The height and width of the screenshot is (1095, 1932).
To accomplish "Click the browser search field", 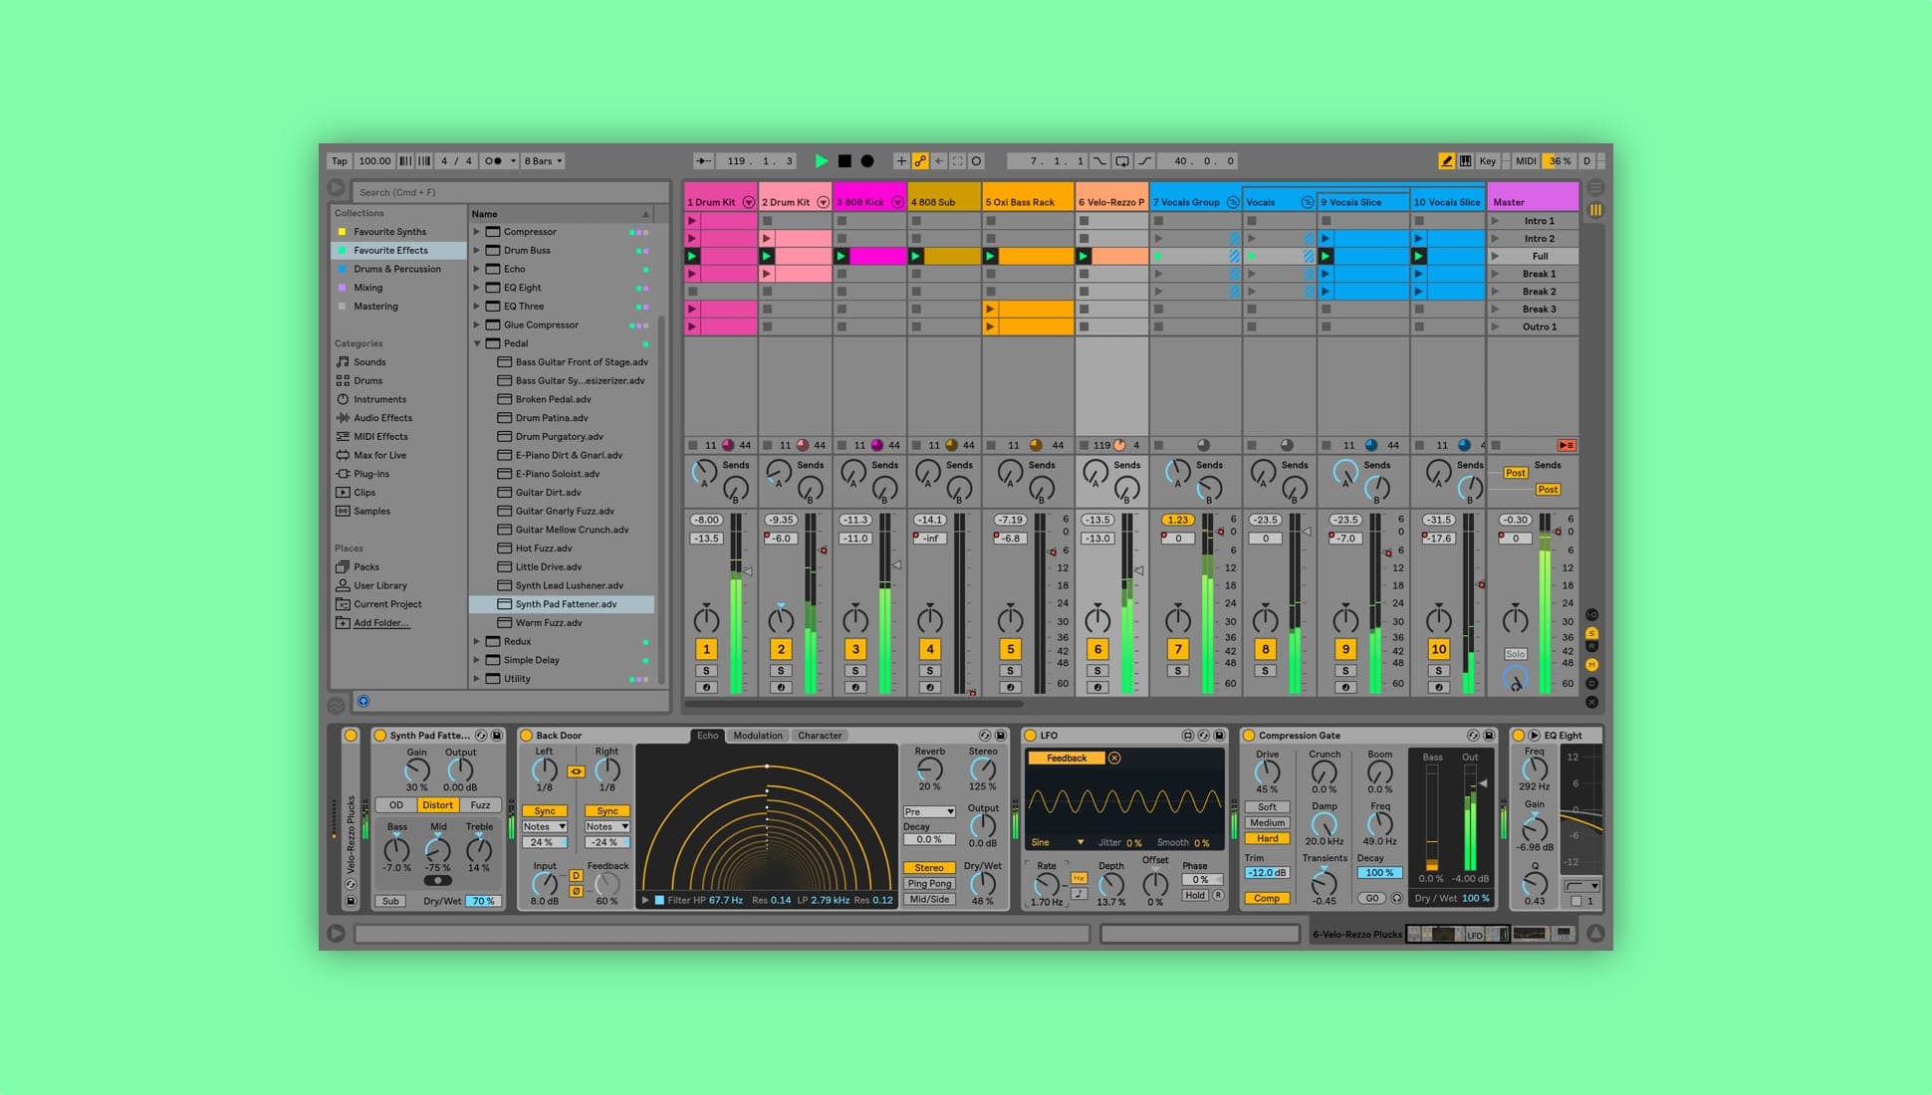I will [511, 192].
